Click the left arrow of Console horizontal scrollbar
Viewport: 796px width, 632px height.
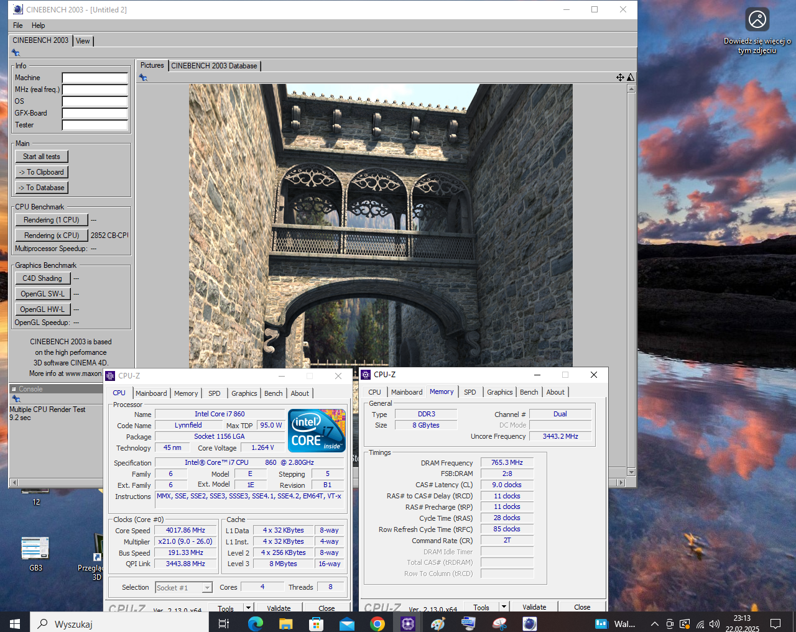[x=14, y=482]
